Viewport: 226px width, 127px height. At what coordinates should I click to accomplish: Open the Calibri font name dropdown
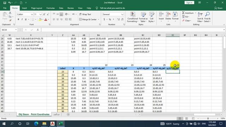(x=32, y=14)
